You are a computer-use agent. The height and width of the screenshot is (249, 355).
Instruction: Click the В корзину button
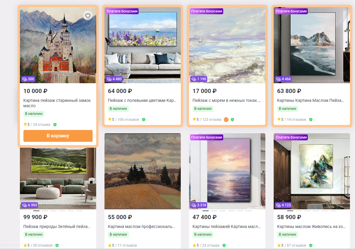[x=58, y=136]
